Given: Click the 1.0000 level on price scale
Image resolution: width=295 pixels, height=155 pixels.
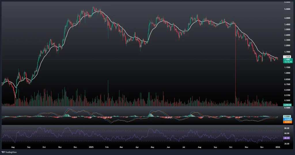Looking at the screenshot, I should 287,73.
